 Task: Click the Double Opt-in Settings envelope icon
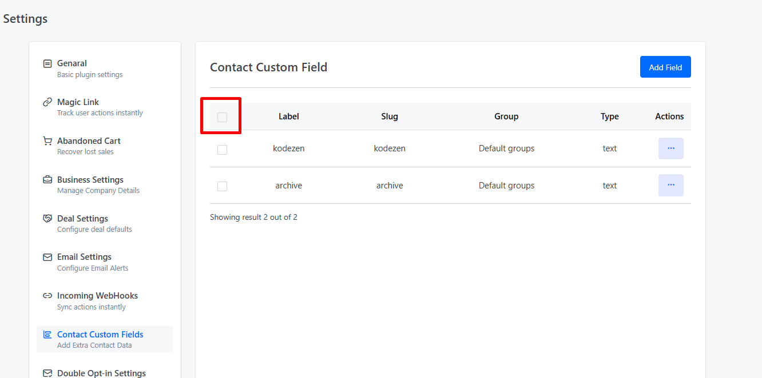click(47, 373)
